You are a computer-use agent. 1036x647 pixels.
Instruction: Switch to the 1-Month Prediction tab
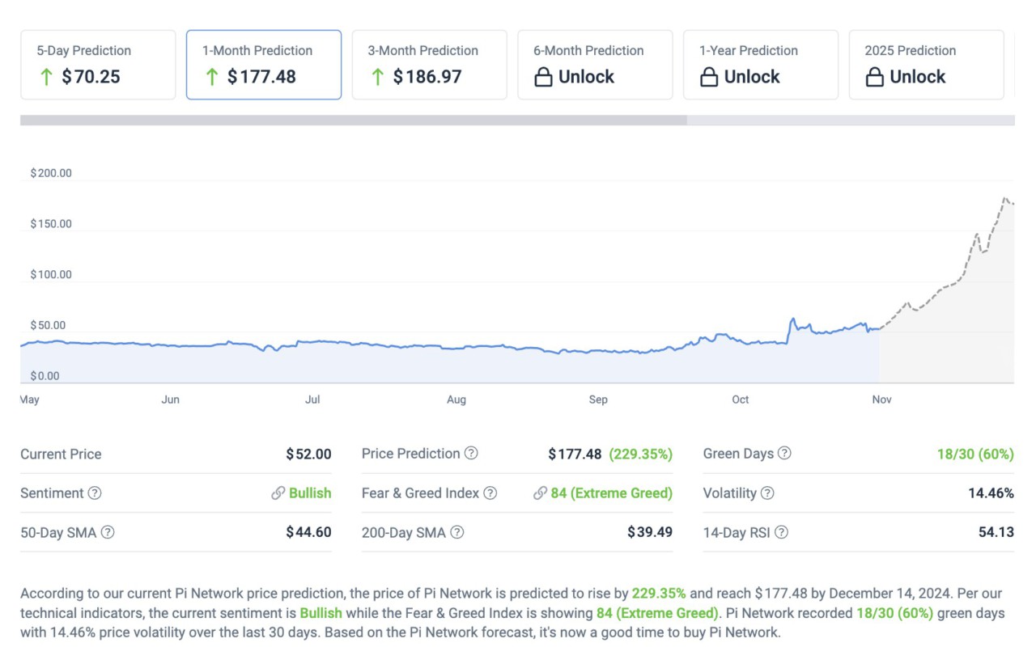coord(263,64)
